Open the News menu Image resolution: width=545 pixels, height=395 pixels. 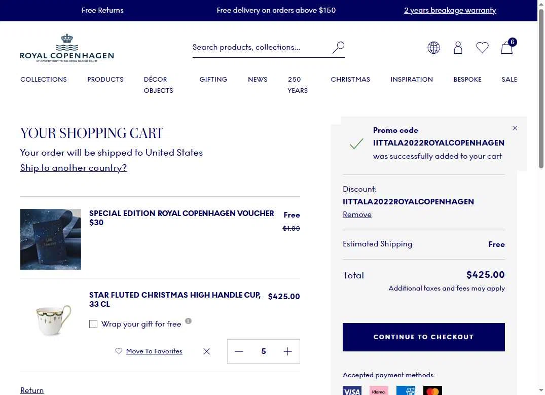[258, 79]
